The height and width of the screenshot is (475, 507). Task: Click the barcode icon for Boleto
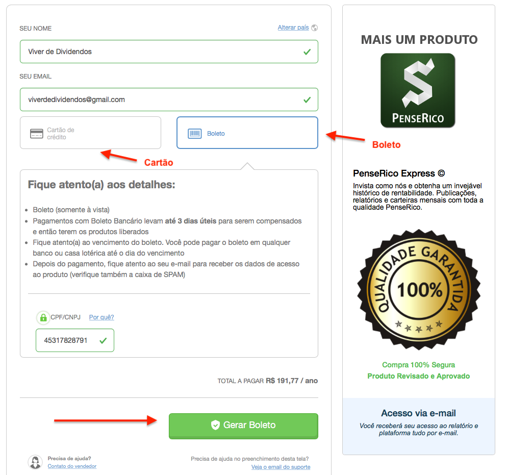coord(195,134)
